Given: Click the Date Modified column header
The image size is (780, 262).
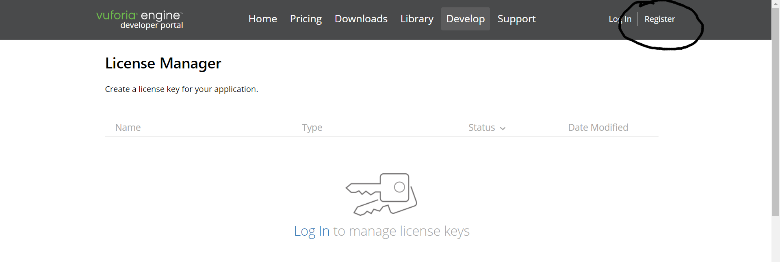Looking at the screenshot, I should [598, 128].
